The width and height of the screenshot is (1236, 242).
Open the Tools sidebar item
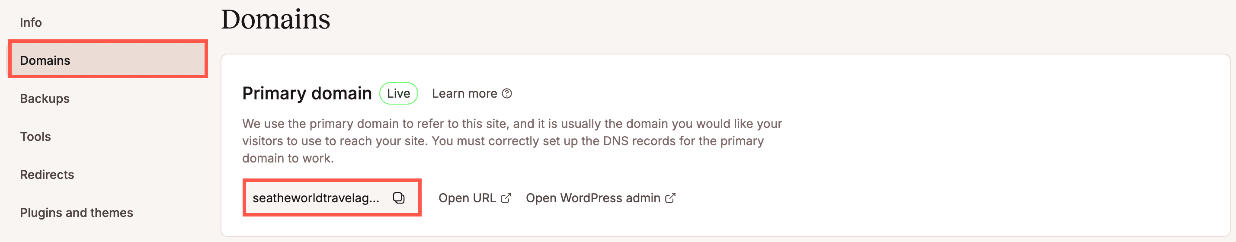click(x=35, y=137)
